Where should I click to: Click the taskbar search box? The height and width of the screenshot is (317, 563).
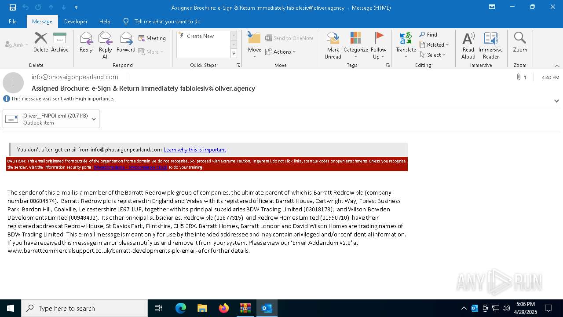coord(84,308)
